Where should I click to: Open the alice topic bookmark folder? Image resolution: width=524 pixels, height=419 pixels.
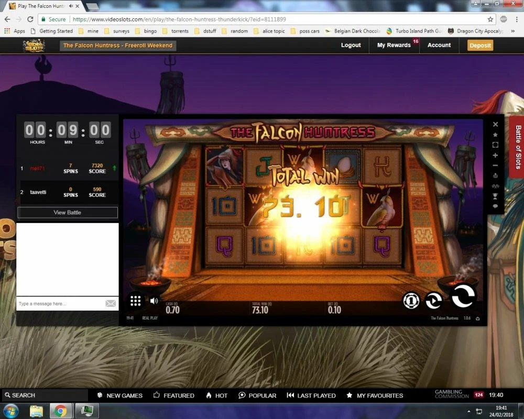point(269,31)
